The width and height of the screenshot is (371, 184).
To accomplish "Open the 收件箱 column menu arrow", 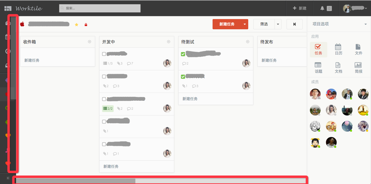I will pyautogui.click(x=90, y=42).
